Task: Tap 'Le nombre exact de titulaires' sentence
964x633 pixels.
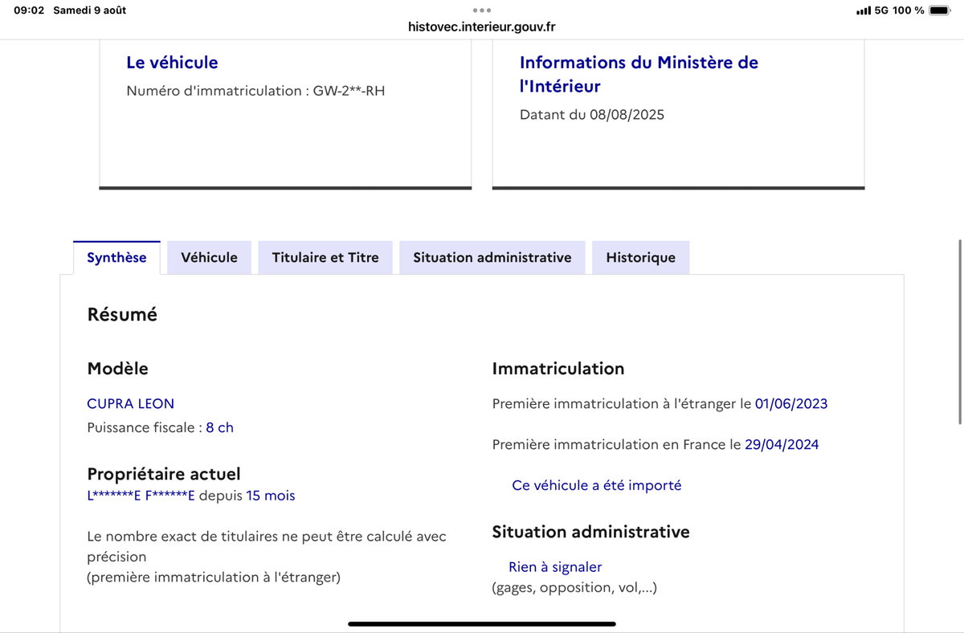Action: (x=267, y=546)
